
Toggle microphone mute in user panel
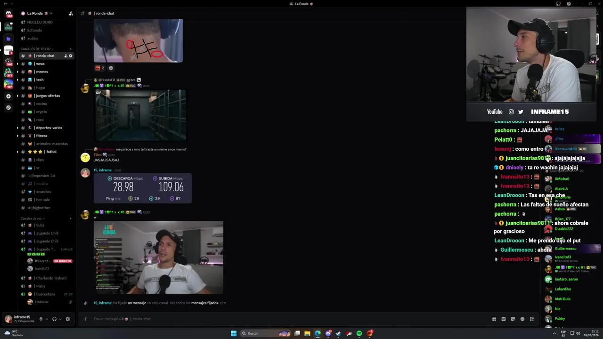tap(41, 319)
